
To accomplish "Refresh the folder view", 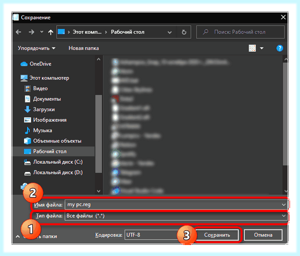I will pos(184,32).
